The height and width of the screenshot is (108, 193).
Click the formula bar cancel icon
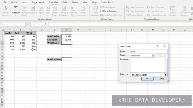click(33, 24)
